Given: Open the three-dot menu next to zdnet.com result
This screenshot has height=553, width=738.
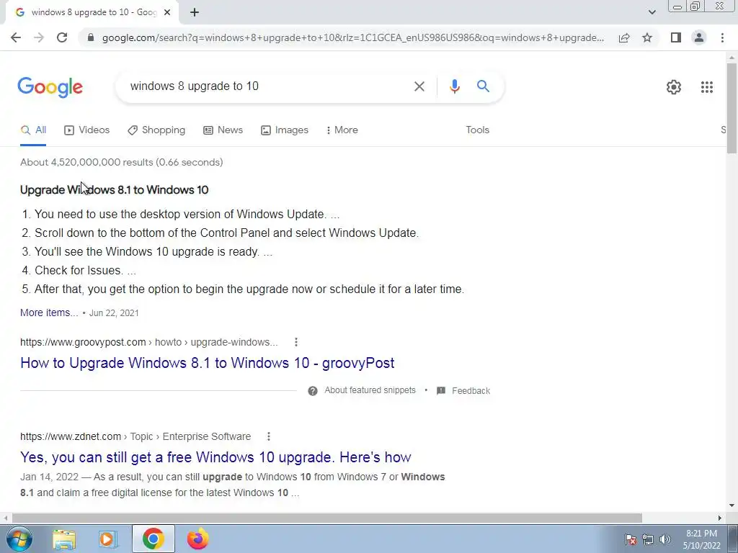Looking at the screenshot, I should (x=269, y=437).
